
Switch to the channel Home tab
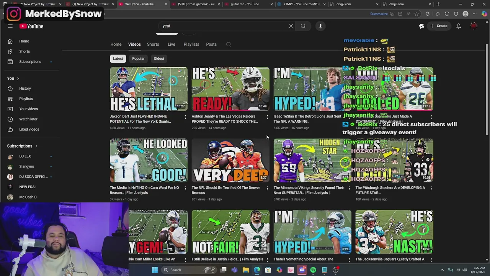point(116,44)
